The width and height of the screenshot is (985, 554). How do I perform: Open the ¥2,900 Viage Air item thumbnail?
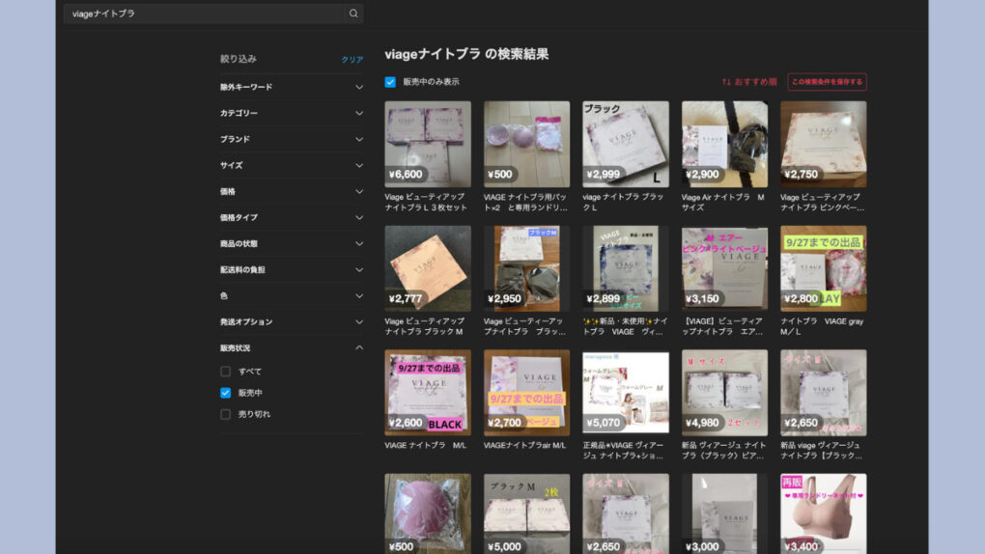pos(724,144)
